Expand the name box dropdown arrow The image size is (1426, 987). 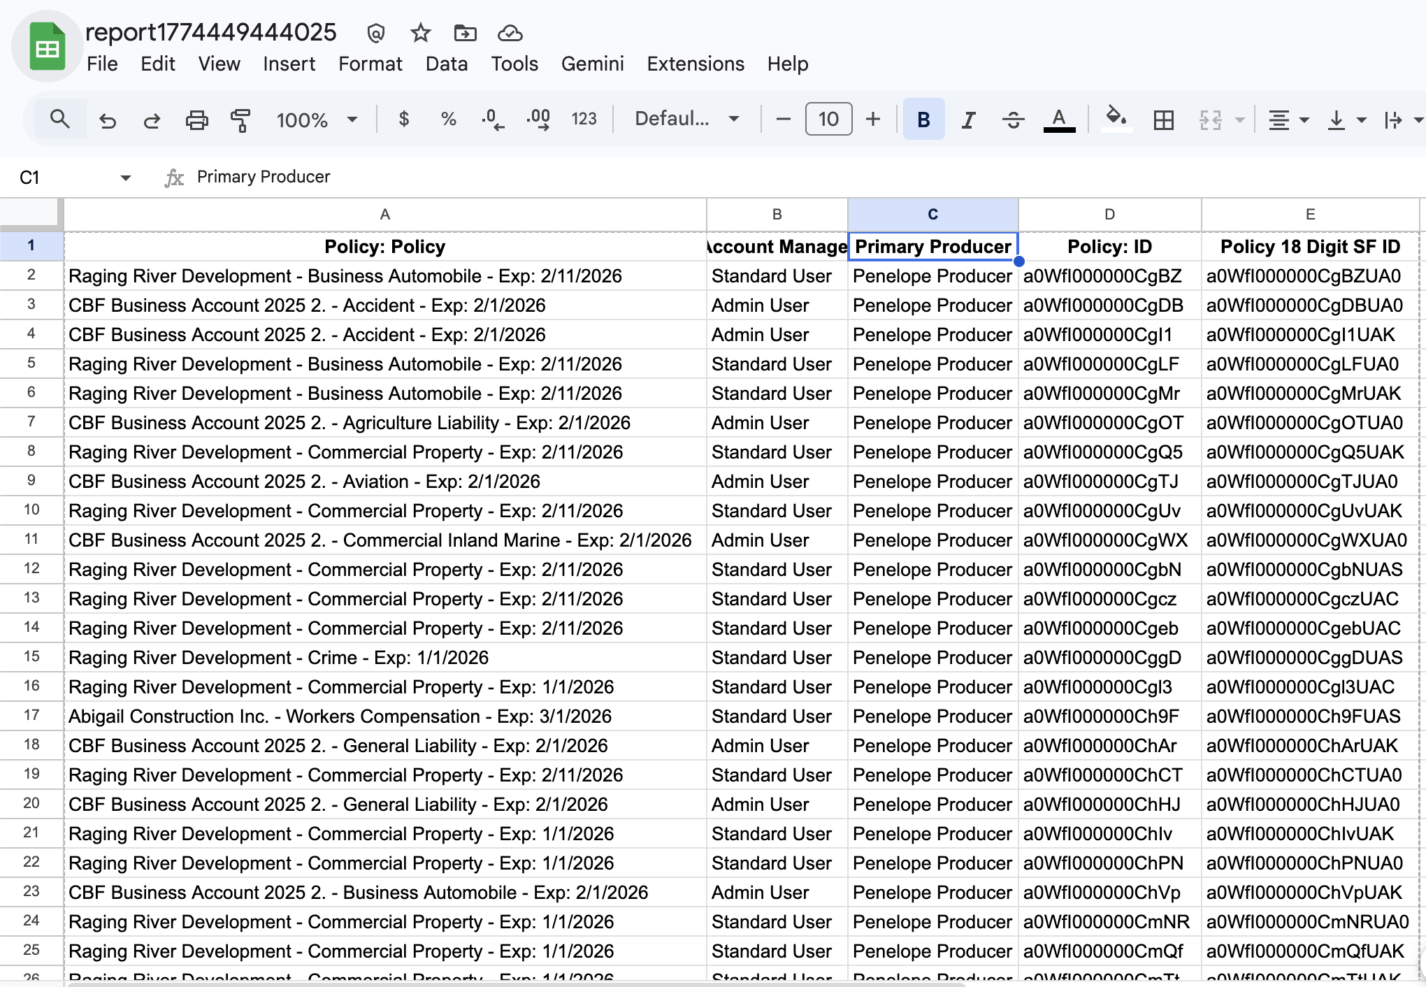(x=126, y=178)
